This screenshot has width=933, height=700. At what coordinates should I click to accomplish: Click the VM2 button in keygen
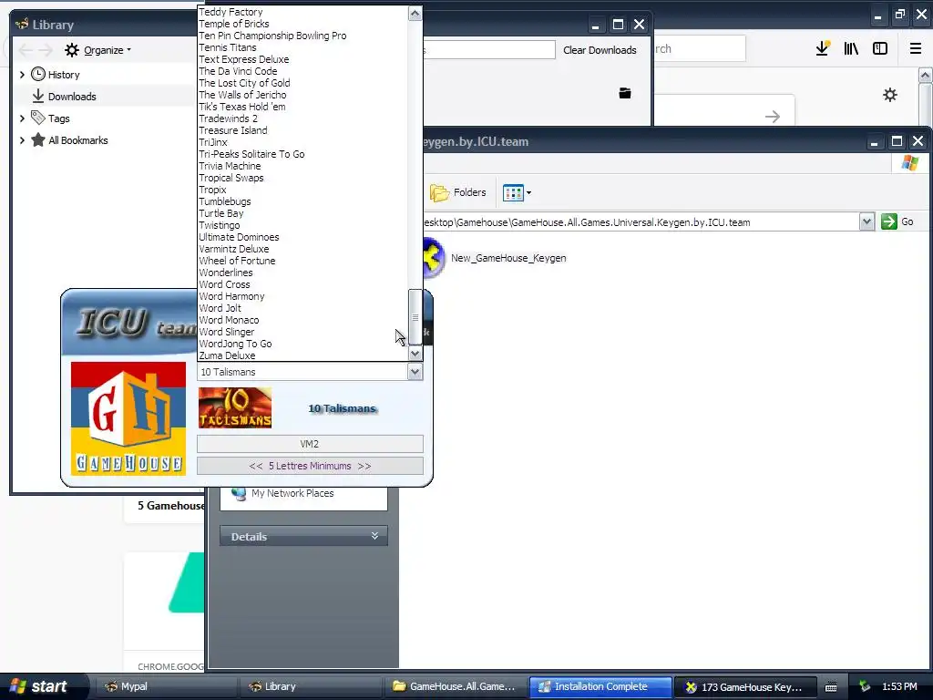click(x=310, y=444)
